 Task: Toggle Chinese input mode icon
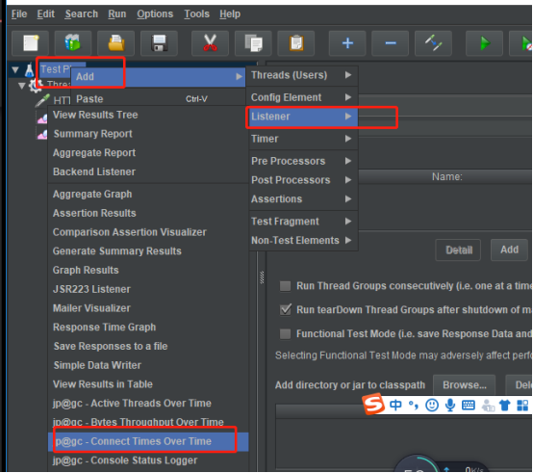(395, 405)
